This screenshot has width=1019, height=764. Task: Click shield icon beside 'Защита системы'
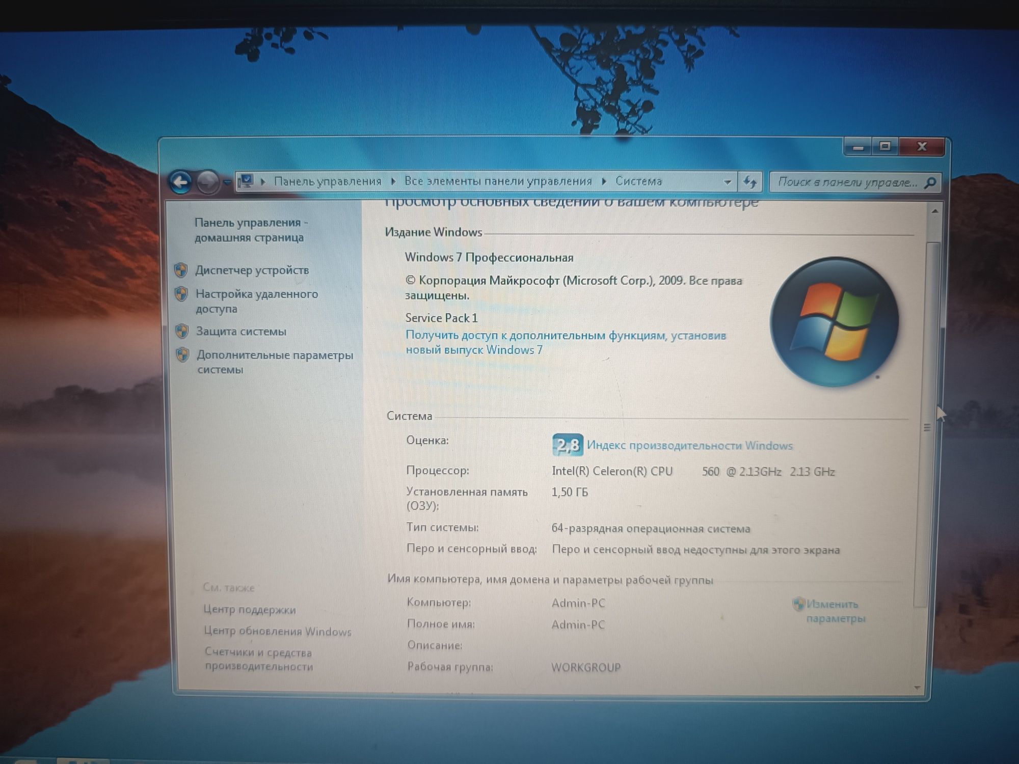click(x=182, y=331)
